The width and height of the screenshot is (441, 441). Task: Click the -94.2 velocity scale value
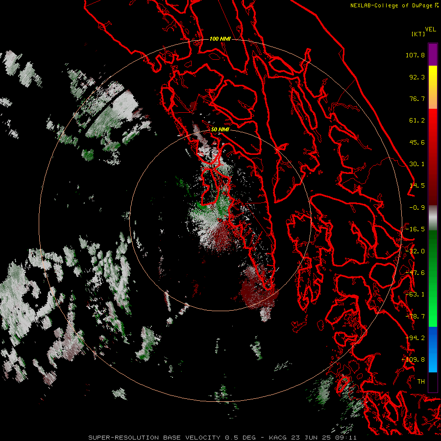pyautogui.click(x=415, y=338)
